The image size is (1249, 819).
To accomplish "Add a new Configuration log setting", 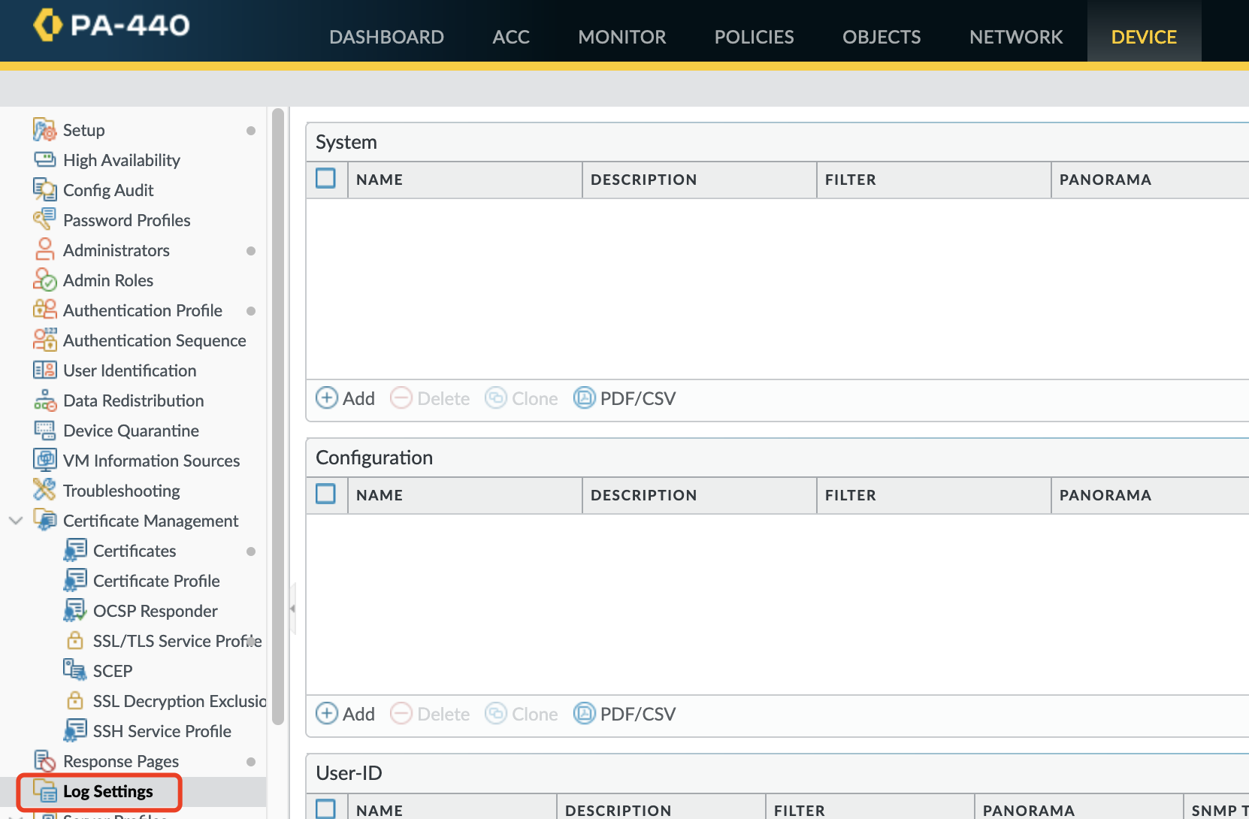I will click(x=345, y=714).
